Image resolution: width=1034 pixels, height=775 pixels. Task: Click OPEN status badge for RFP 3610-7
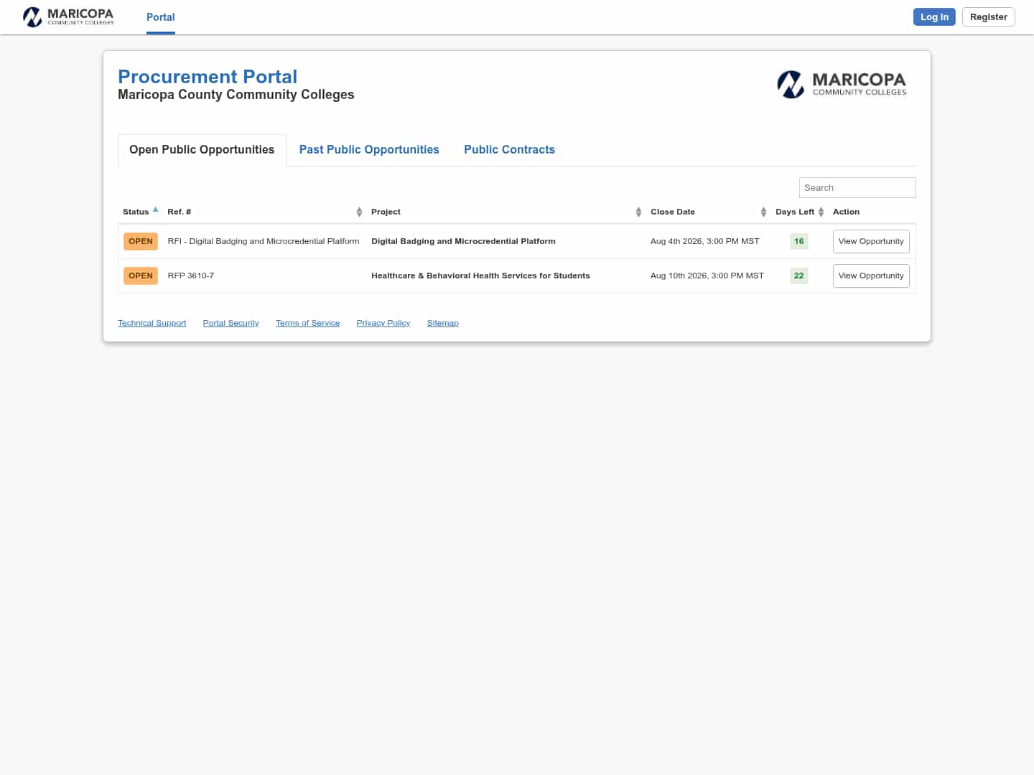coord(141,276)
